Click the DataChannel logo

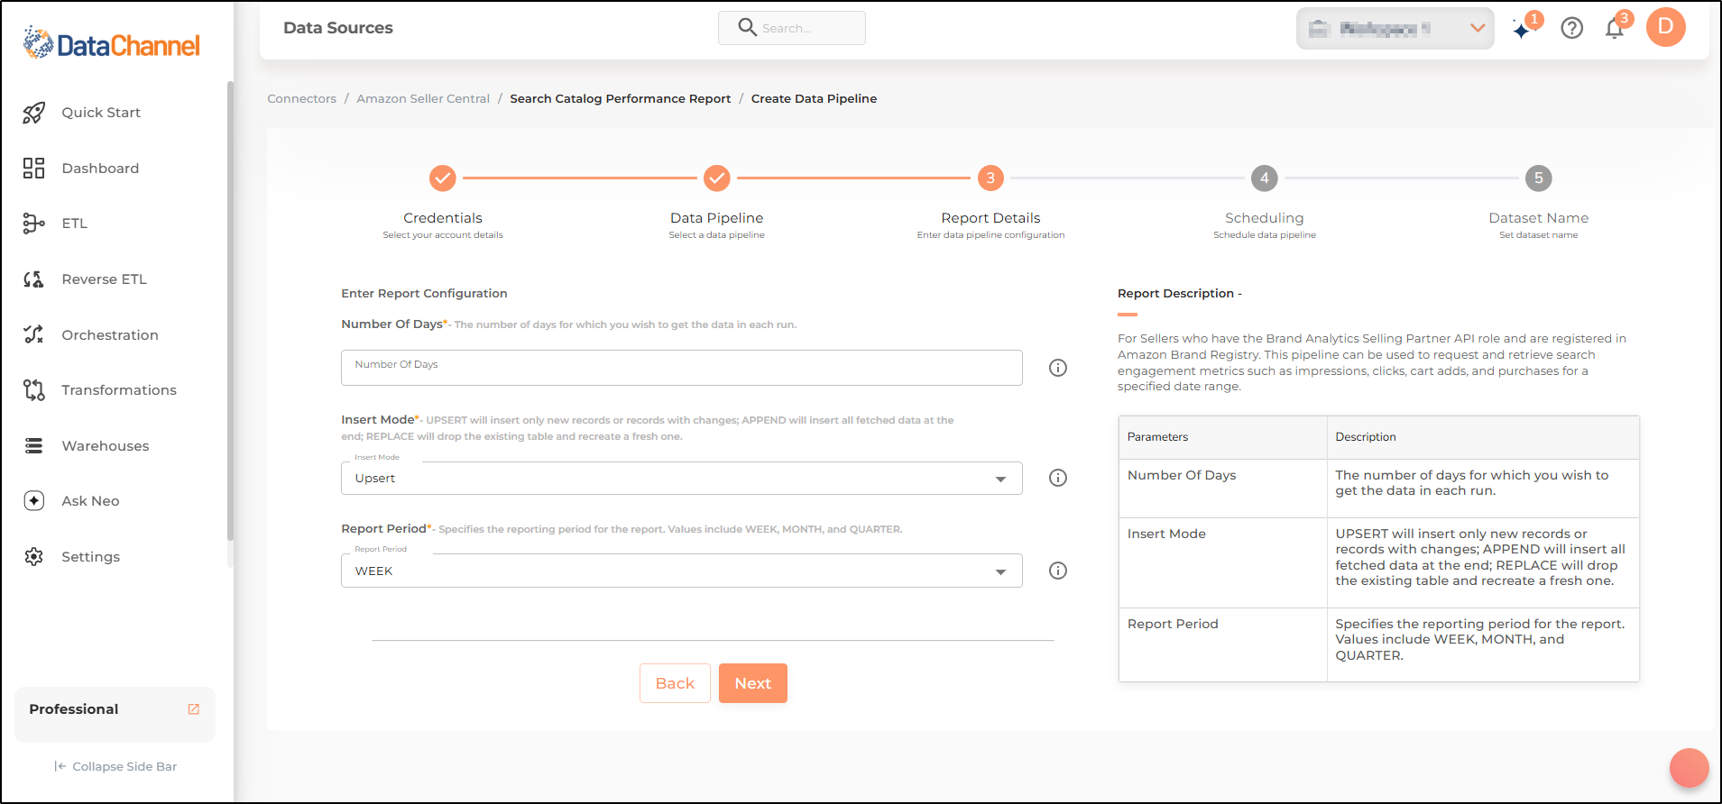coord(111,43)
